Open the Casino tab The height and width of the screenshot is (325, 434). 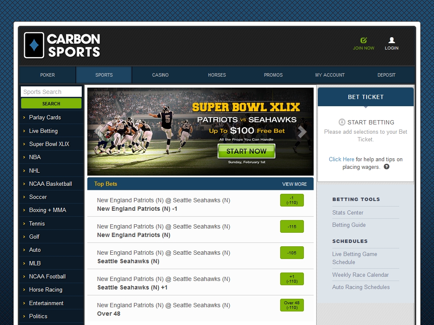pyautogui.click(x=160, y=75)
